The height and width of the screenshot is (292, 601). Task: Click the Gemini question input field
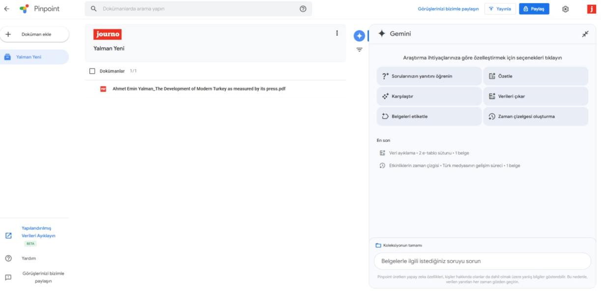click(x=482, y=261)
